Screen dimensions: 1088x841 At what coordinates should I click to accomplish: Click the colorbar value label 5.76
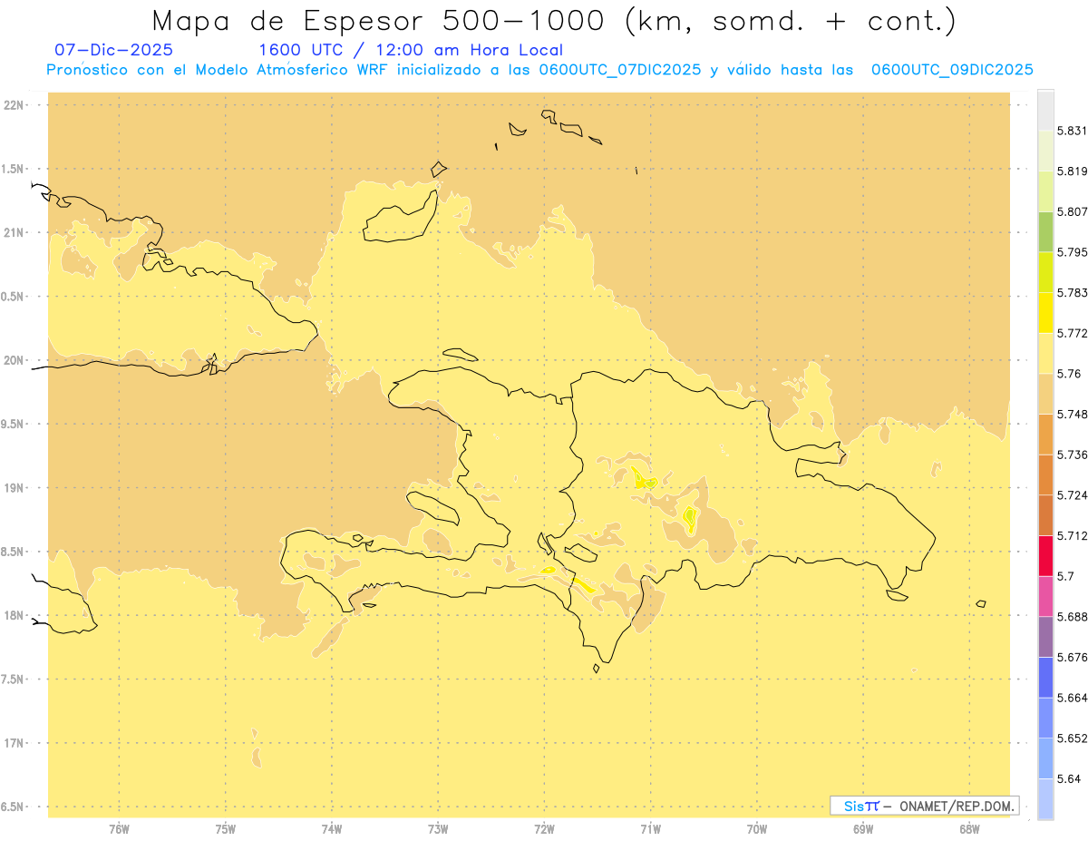pyautogui.click(x=1069, y=374)
